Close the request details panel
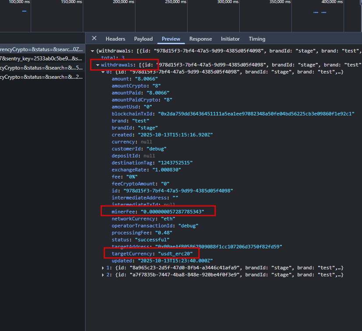The width and height of the screenshot is (362, 331). (94, 38)
